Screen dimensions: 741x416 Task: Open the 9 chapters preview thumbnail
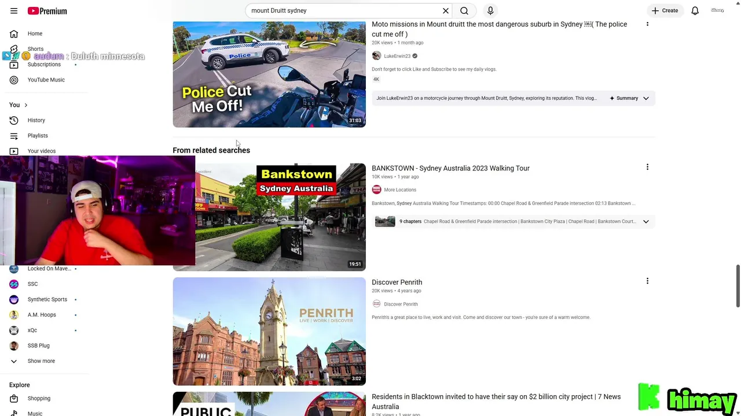pos(384,221)
